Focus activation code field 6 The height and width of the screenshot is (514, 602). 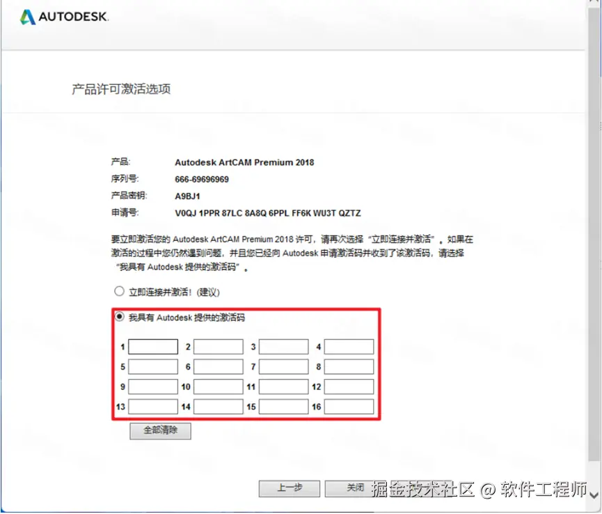[218, 366]
